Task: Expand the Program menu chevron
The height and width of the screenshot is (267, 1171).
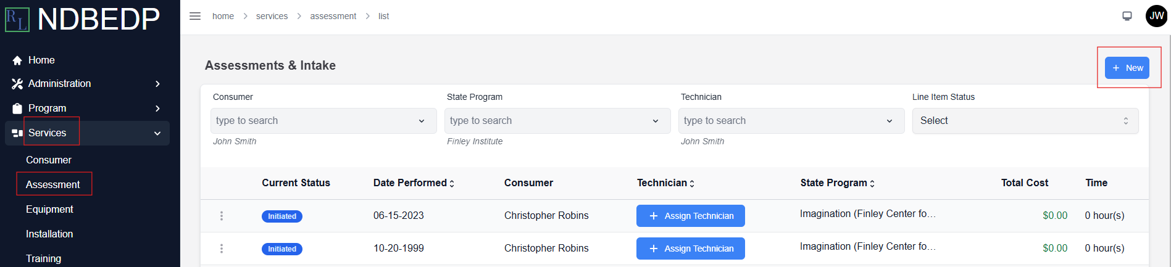Action: [x=157, y=109]
